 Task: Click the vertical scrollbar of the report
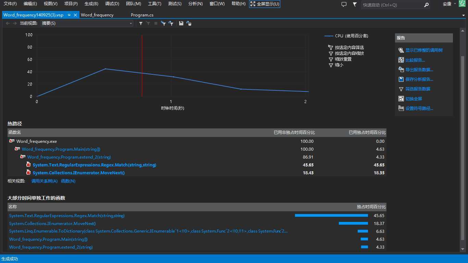click(x=463, y=147)
